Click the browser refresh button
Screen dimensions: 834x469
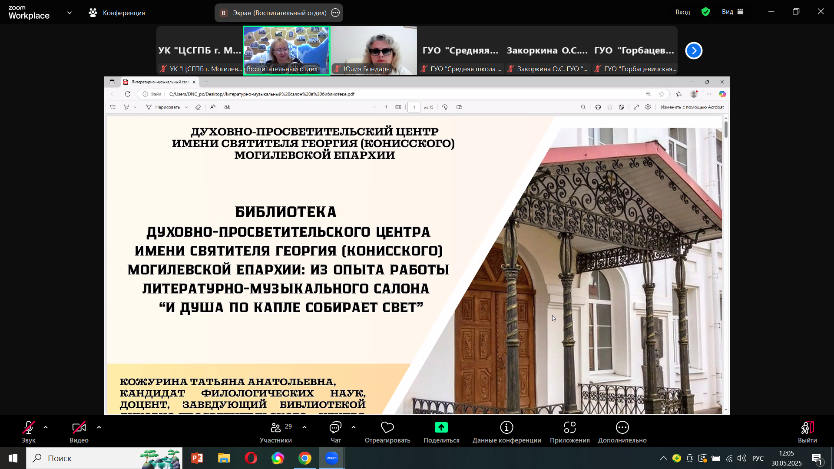tap(128, 94)
